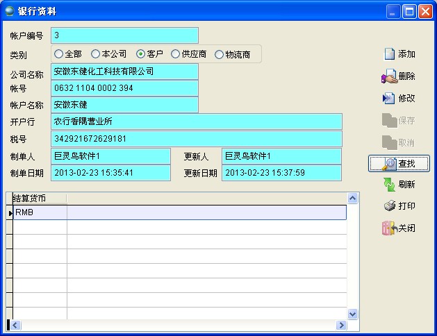The height and width of the screenshot is (336, 437).
Task: Select the 物流商 category option
Action: (x=220, y=54)
